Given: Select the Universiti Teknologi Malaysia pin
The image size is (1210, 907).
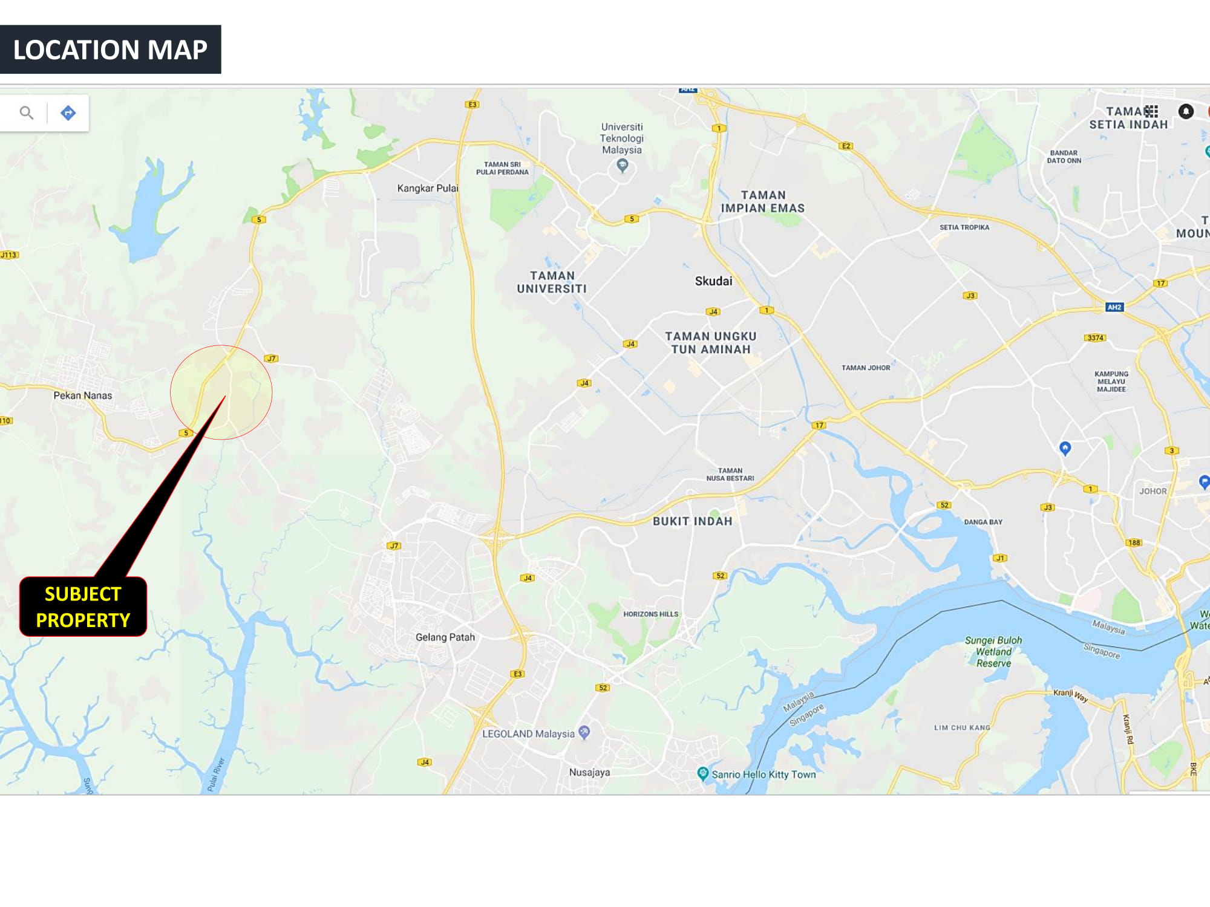Looking at the screenshot, I should tap(622, 165).
